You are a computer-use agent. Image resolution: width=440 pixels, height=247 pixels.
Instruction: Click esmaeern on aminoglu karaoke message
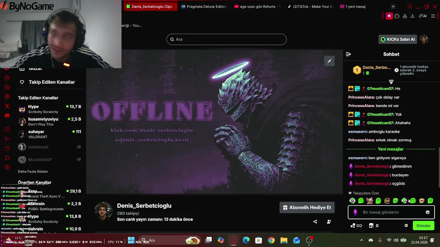(x=357, y=131)
